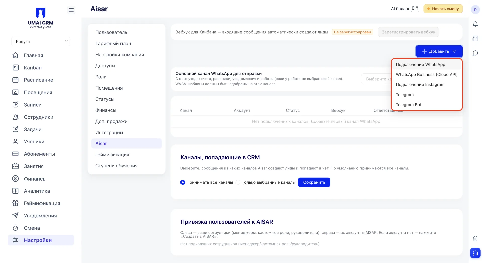Open the trash bin icon
482x263 pixels.
(475, 238)
